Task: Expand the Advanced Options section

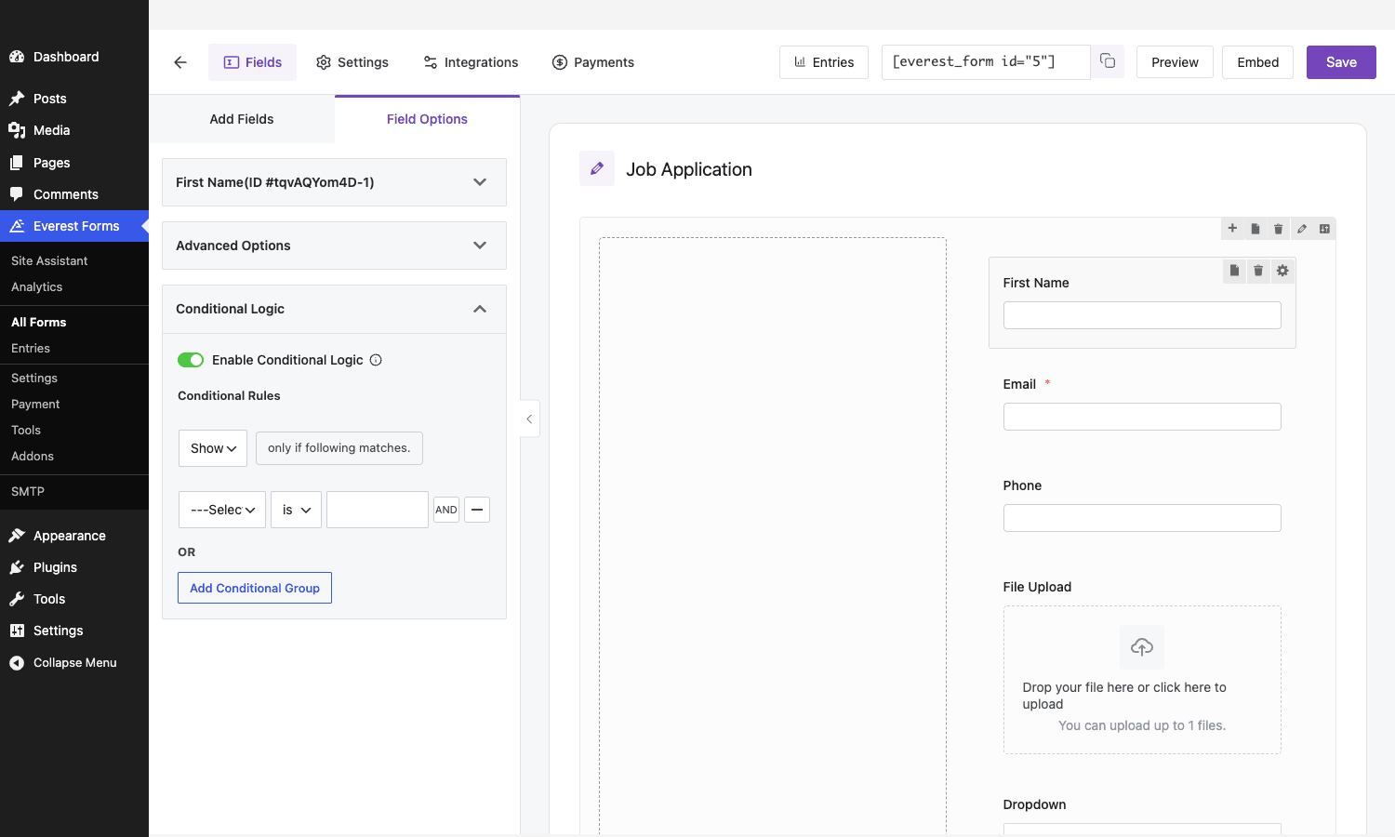Action: click(334, 246)
